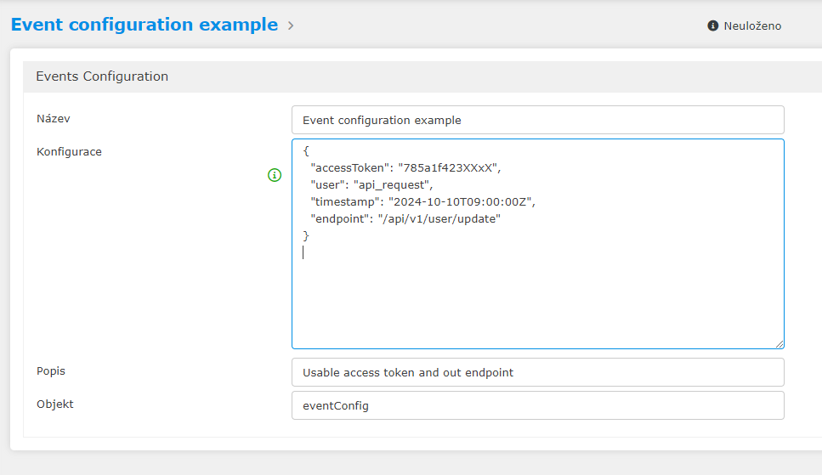Expand the chevron after the page title
This screenshot has width=822, height=475.
pyautogui.click(x=291, y=25)
